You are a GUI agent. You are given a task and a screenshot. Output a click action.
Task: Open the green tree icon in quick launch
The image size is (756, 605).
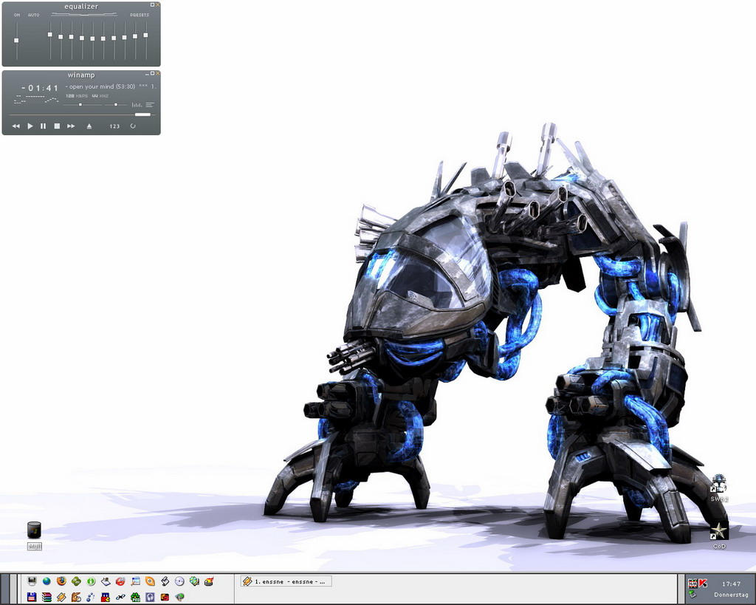[x=179, y=597]
